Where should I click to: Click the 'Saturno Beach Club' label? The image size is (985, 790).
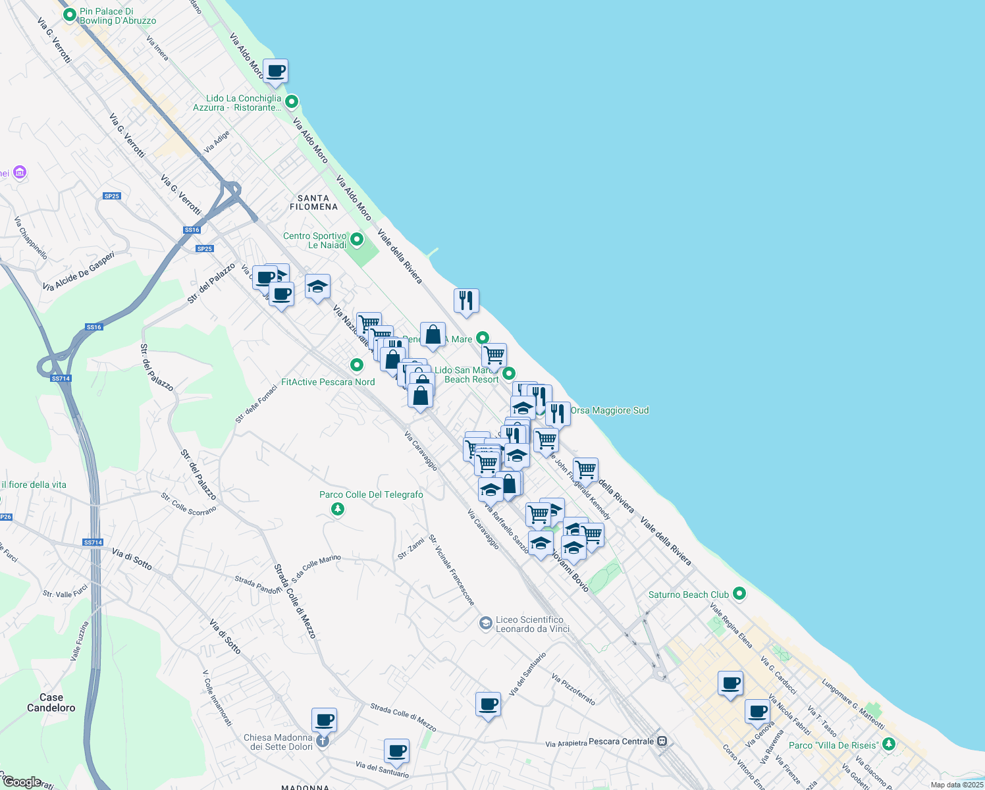[689, 594]
